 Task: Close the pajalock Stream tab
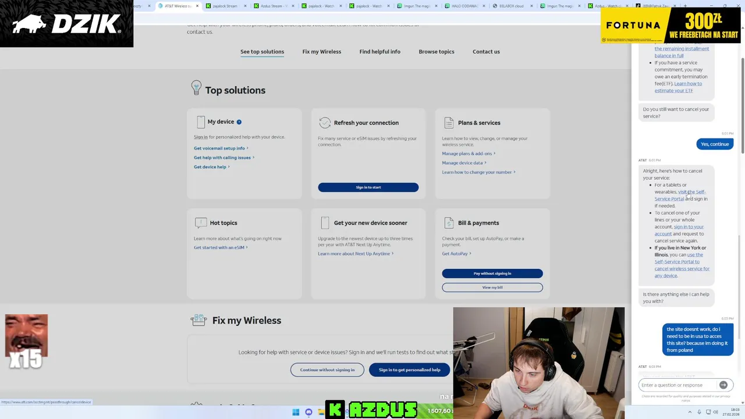tap(245, 6)
